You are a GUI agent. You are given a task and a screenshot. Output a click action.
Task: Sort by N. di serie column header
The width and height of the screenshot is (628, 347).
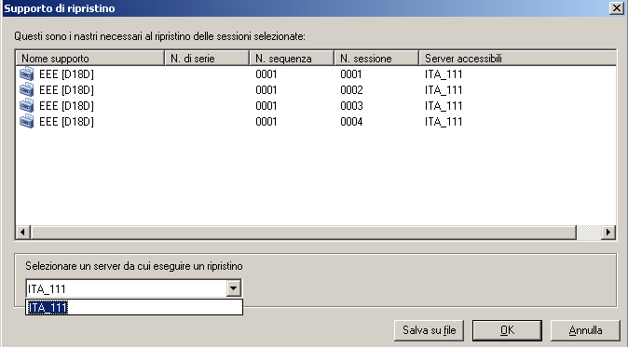point(207,59)
